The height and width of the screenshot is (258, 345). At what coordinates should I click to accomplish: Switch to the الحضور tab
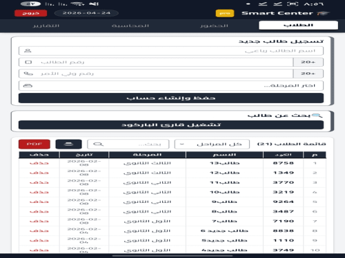click(215, 25)
